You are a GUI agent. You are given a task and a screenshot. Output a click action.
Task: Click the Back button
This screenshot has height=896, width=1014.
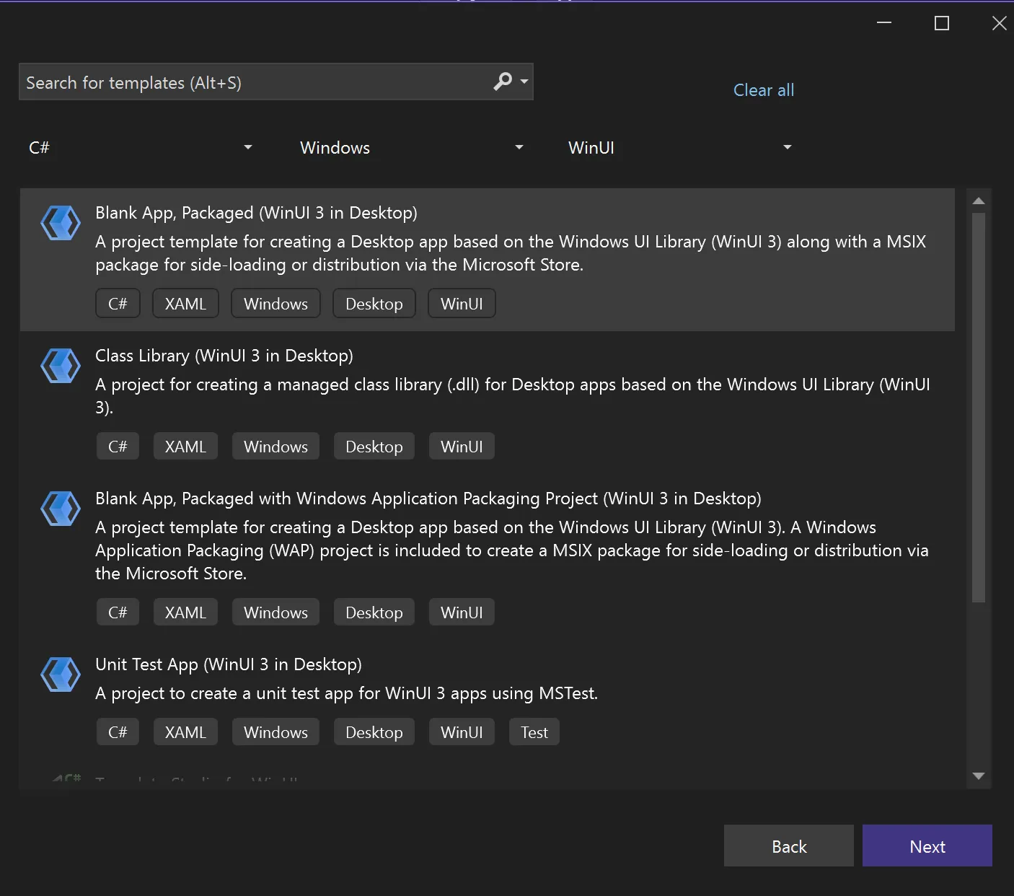click(x=788, y=846)
